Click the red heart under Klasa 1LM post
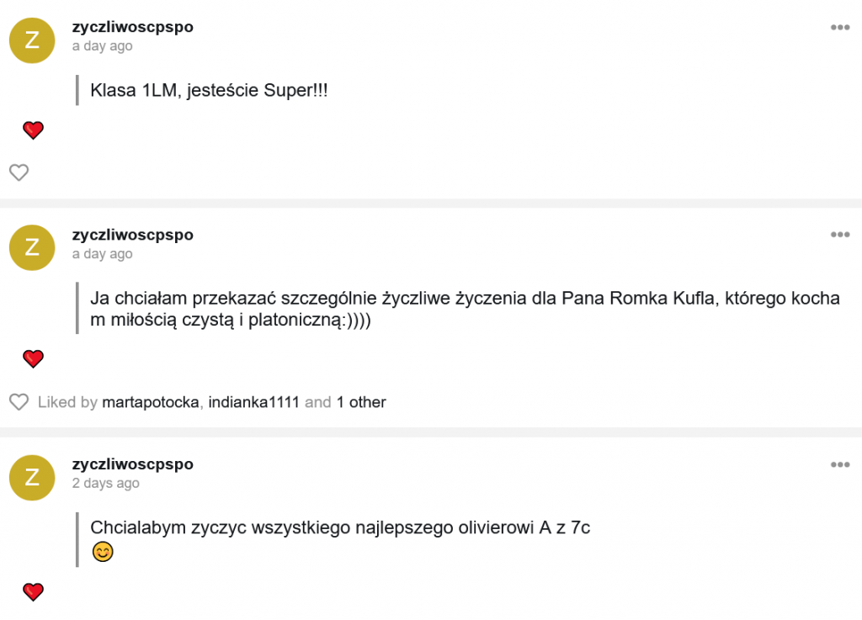This screenshot has width=862, height=620. (33, 130)
